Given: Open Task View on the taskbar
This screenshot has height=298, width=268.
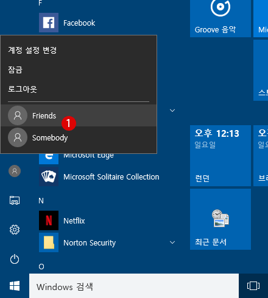Looking at the screenshot, I should coord(253,286).
